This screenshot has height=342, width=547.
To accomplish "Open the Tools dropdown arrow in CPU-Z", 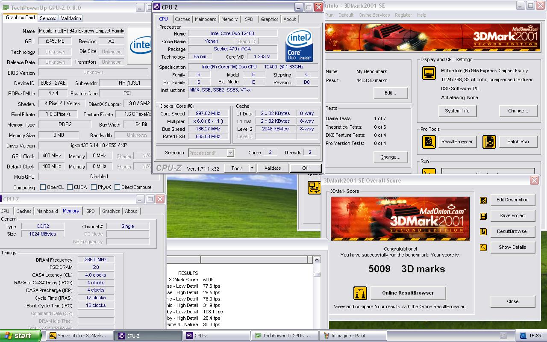I will [x=252, y=168].
